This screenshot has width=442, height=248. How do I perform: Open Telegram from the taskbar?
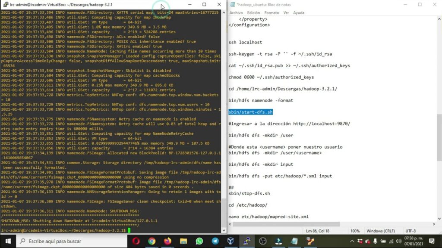point(215,241)
